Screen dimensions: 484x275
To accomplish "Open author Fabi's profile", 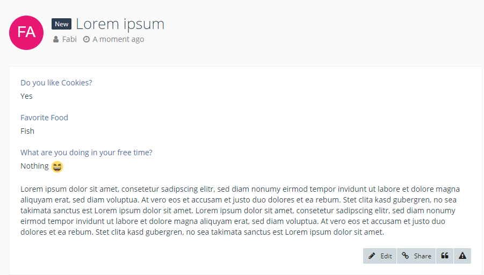I will click(69, 39).
